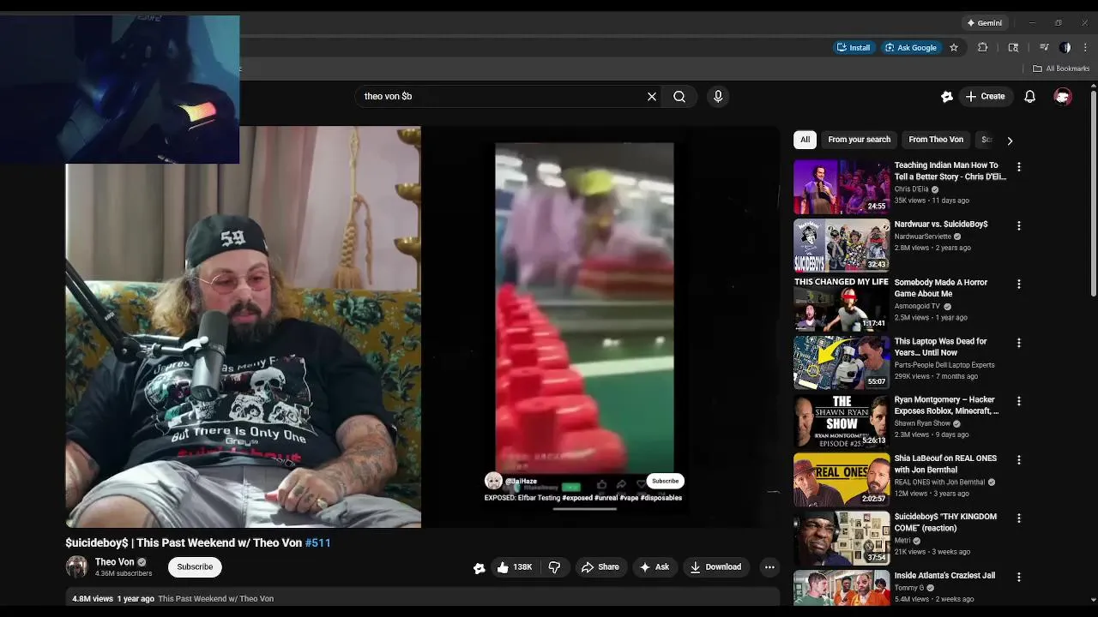
Task: Open the Shawn Ryan Show episode thumbnail
Action: [x=842, y=421]
